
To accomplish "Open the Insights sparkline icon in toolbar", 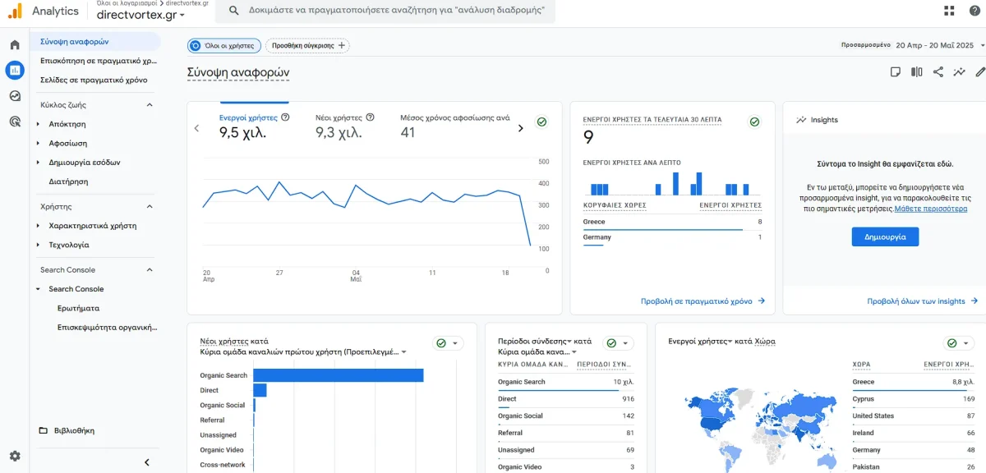I will click(x=959, y=72).
